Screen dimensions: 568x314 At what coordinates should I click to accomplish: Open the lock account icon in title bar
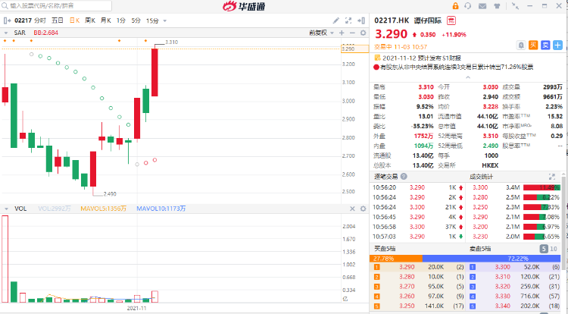point(455,6)
